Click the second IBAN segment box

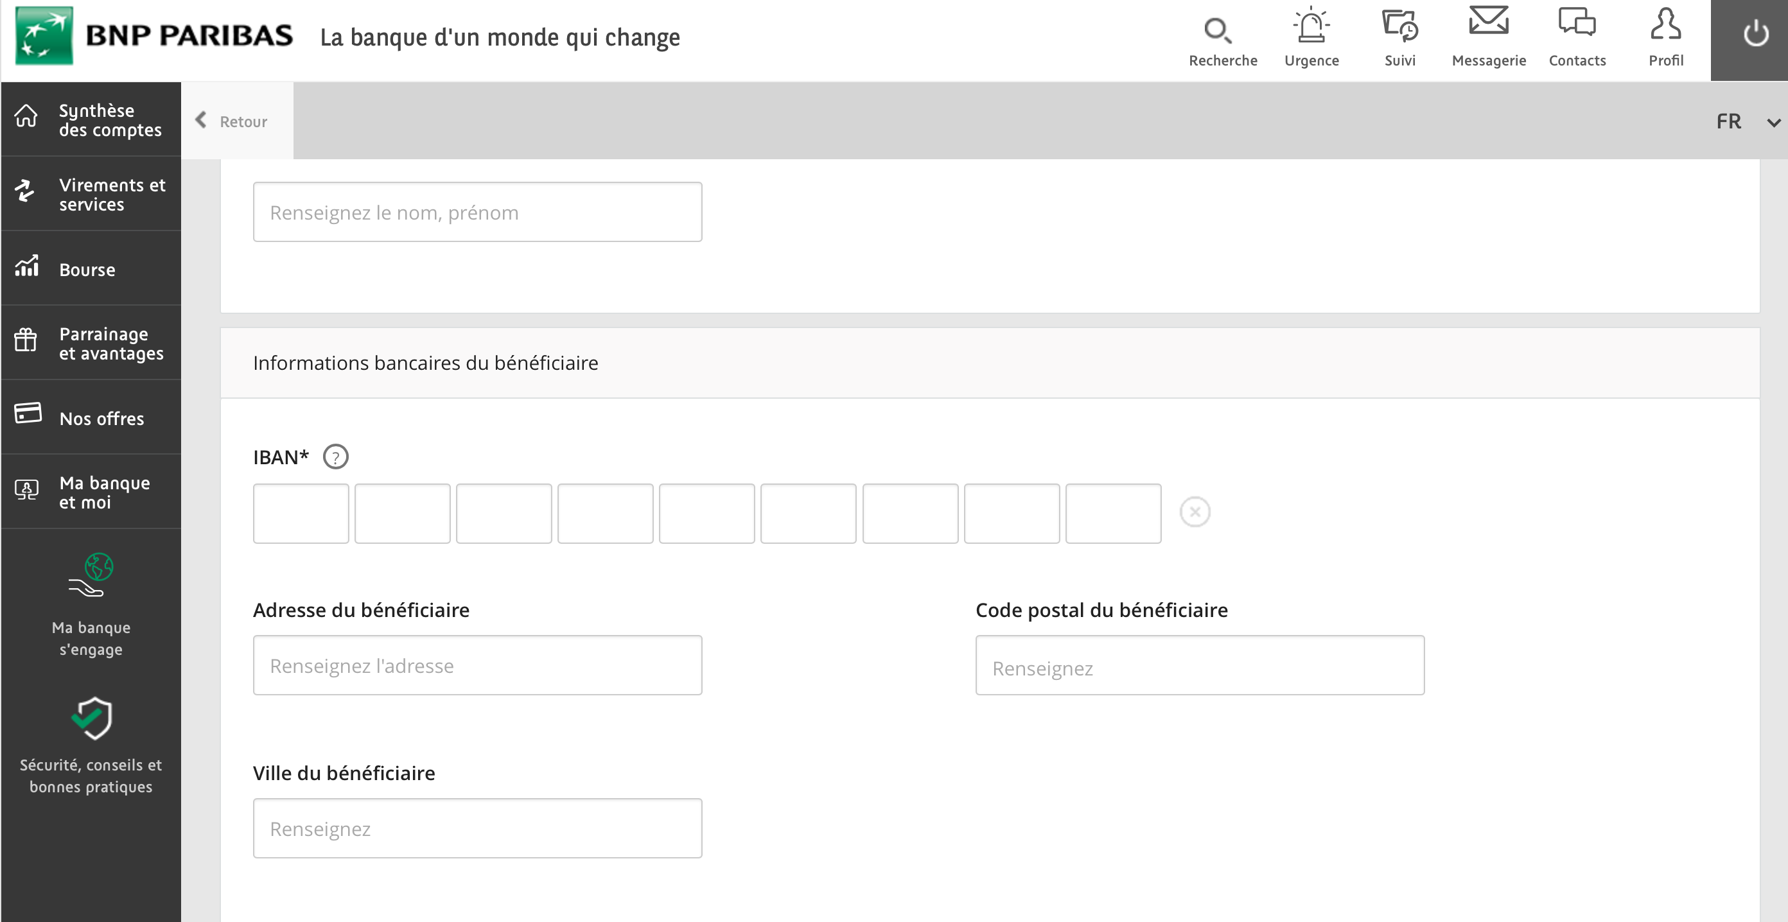click(402, 514)
